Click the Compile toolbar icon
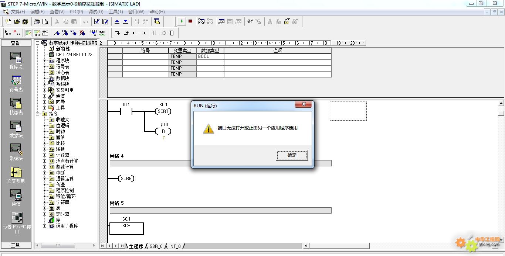This screenshot has height=256, width=505. tap(97, 21)
